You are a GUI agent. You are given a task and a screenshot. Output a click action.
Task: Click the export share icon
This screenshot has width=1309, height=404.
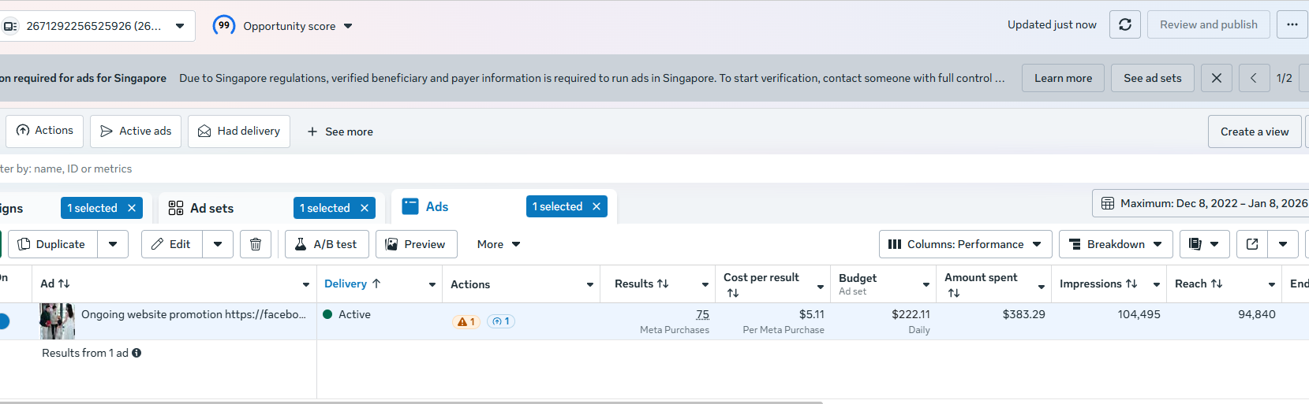point(1252,244)
